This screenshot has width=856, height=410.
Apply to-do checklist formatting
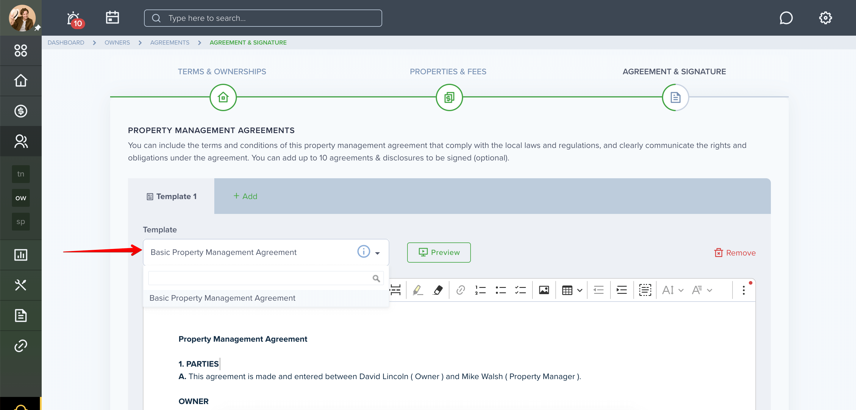(x=520, y=290)
